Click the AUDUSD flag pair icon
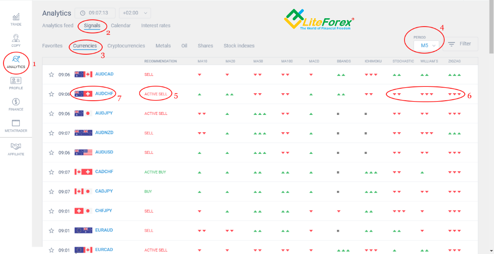 [83, 152]
